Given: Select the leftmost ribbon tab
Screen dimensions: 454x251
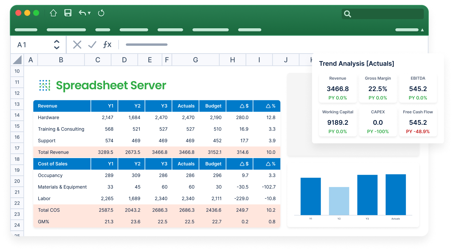Looking at the screenshot, I should coord(26,30).
